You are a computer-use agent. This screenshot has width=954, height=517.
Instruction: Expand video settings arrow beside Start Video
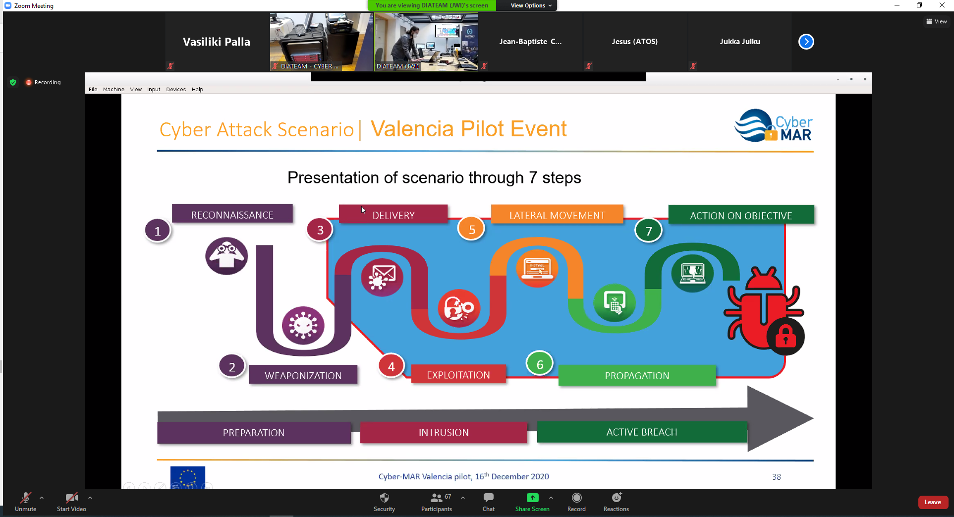[x=90, y=497]
